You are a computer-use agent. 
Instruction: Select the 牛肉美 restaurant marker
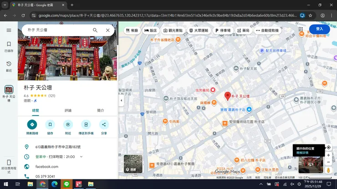click(165, 121)
